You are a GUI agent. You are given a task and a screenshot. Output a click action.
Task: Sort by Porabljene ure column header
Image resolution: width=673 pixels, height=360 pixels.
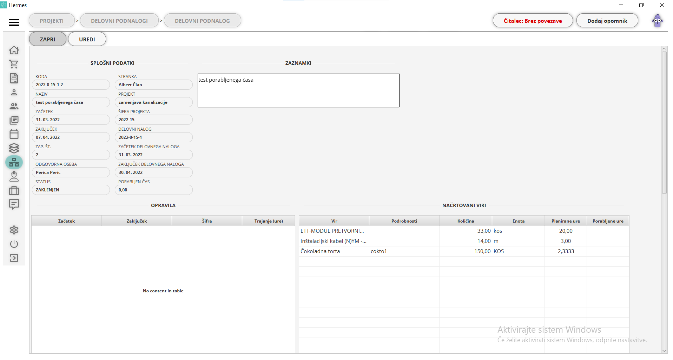pos(608,221)
